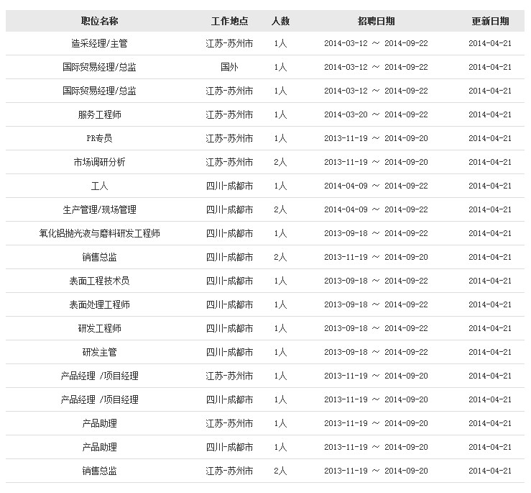Open 产品经理/项目经理 job in 四川-成都市
The height and width of the screenshot is (493, 531).
point(99,399)
